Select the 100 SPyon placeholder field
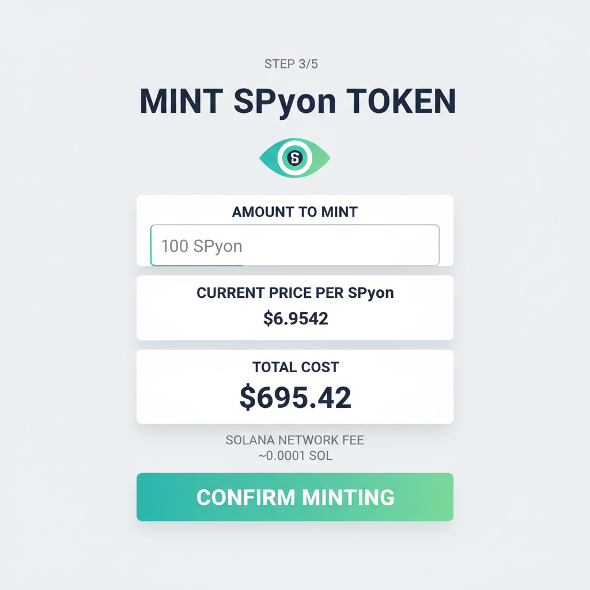590x590 pixels. [295, 245]
